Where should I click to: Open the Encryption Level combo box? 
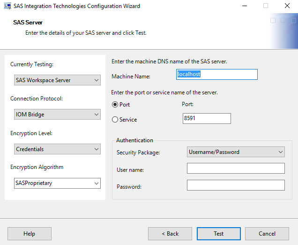pos(57,149)
